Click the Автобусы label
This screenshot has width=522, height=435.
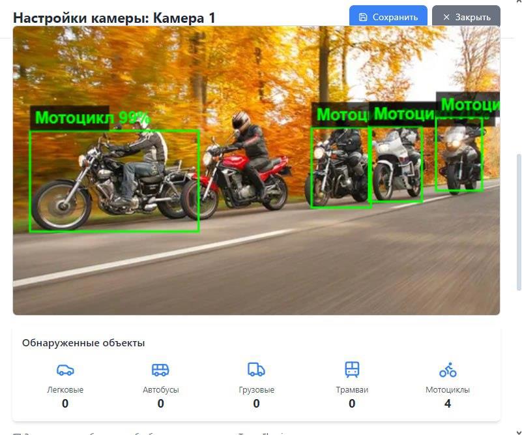coord(161,390)
